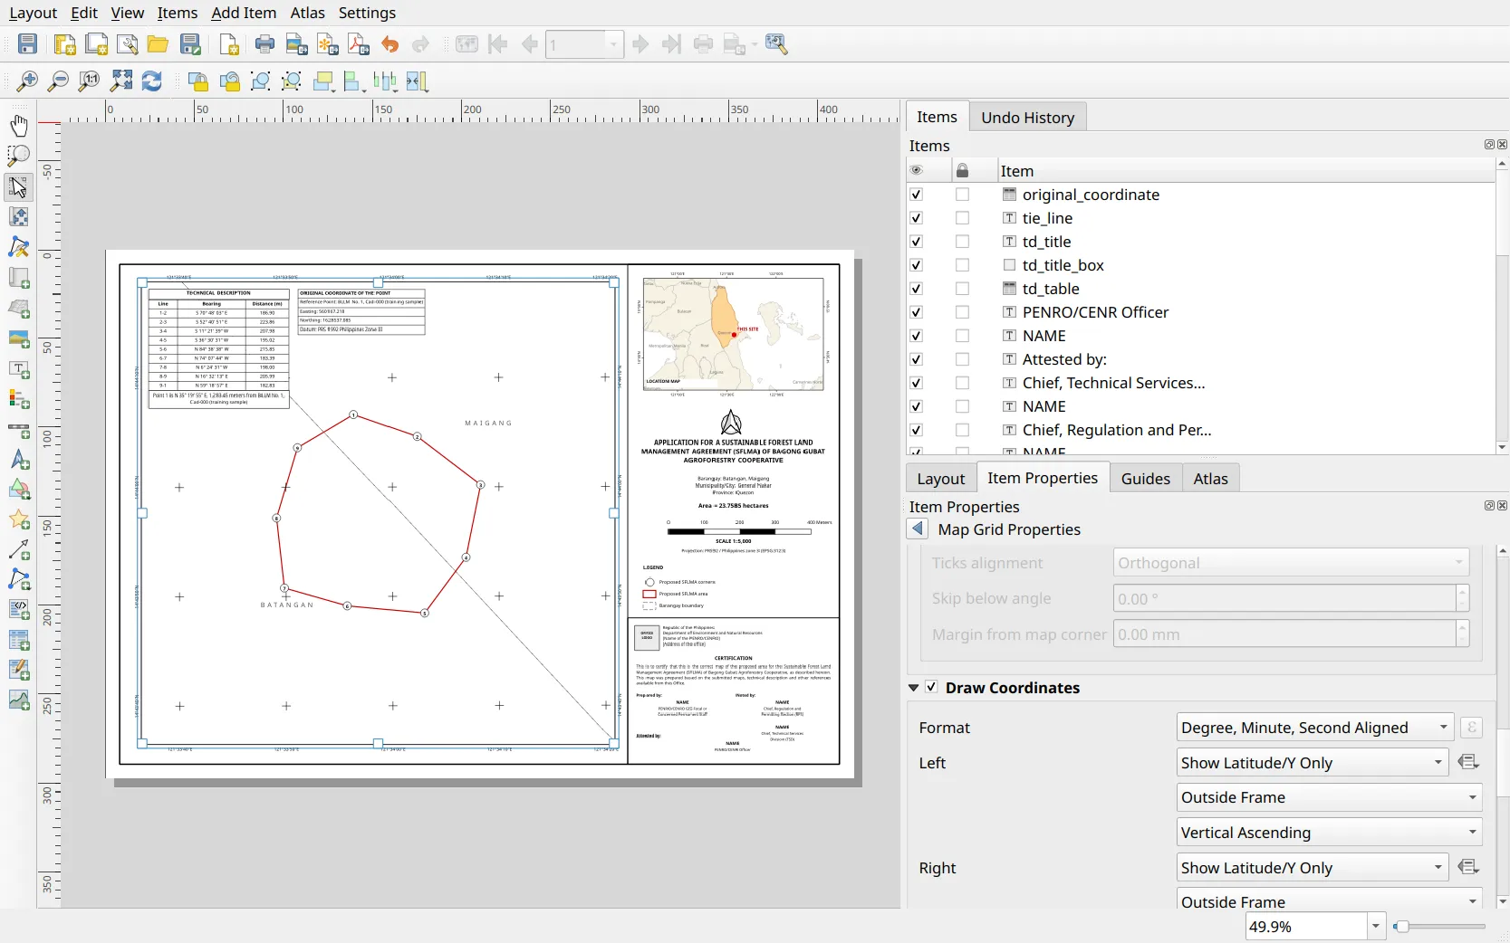Toggle lock checkbox for tie_line item
This screenshot has height=943, width=1510.
pos(962,218)
